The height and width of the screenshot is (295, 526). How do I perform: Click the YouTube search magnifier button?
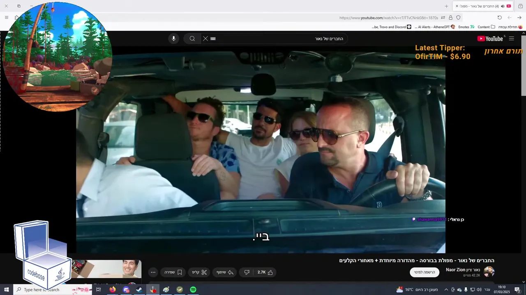point(192,39)
